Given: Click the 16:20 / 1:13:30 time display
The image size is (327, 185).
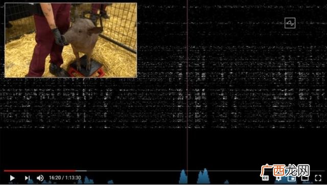Looking at the screenshot, I should point(65,178).
